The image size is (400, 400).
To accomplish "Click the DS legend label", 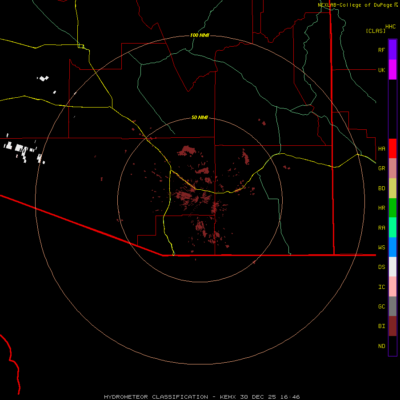I will coord(381,267).
